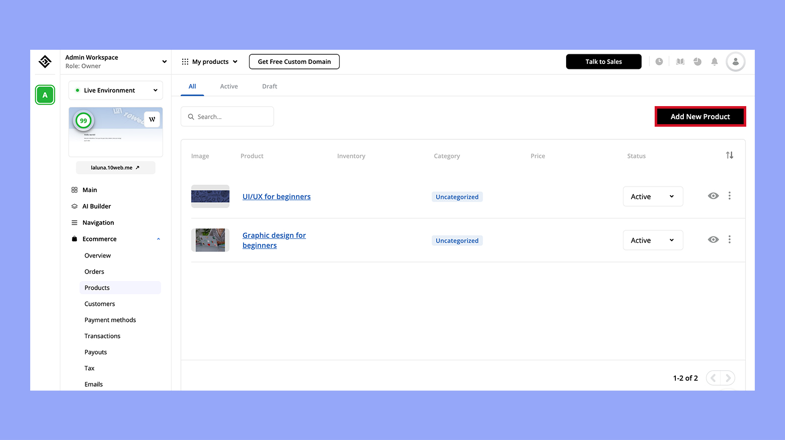785x440 pixels.
Task: Show preview of Graphic design for beginners via eye icon
Action: point(713,239)
